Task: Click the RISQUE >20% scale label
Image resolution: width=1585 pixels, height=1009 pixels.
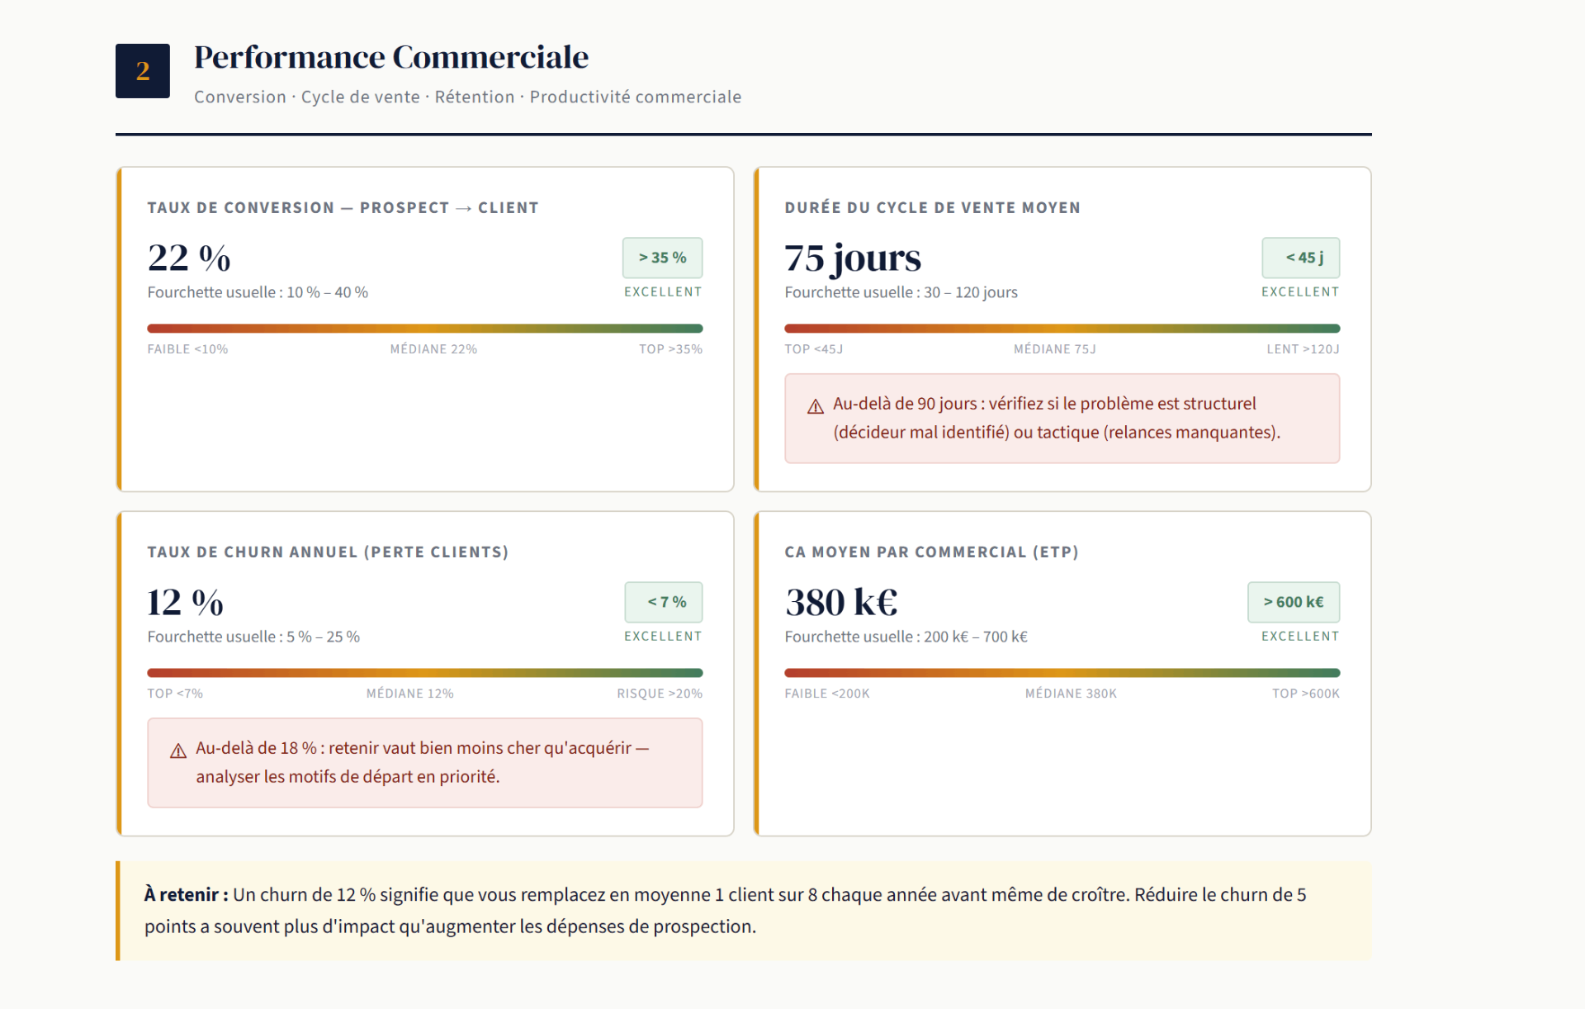Action: coord(660,694)
